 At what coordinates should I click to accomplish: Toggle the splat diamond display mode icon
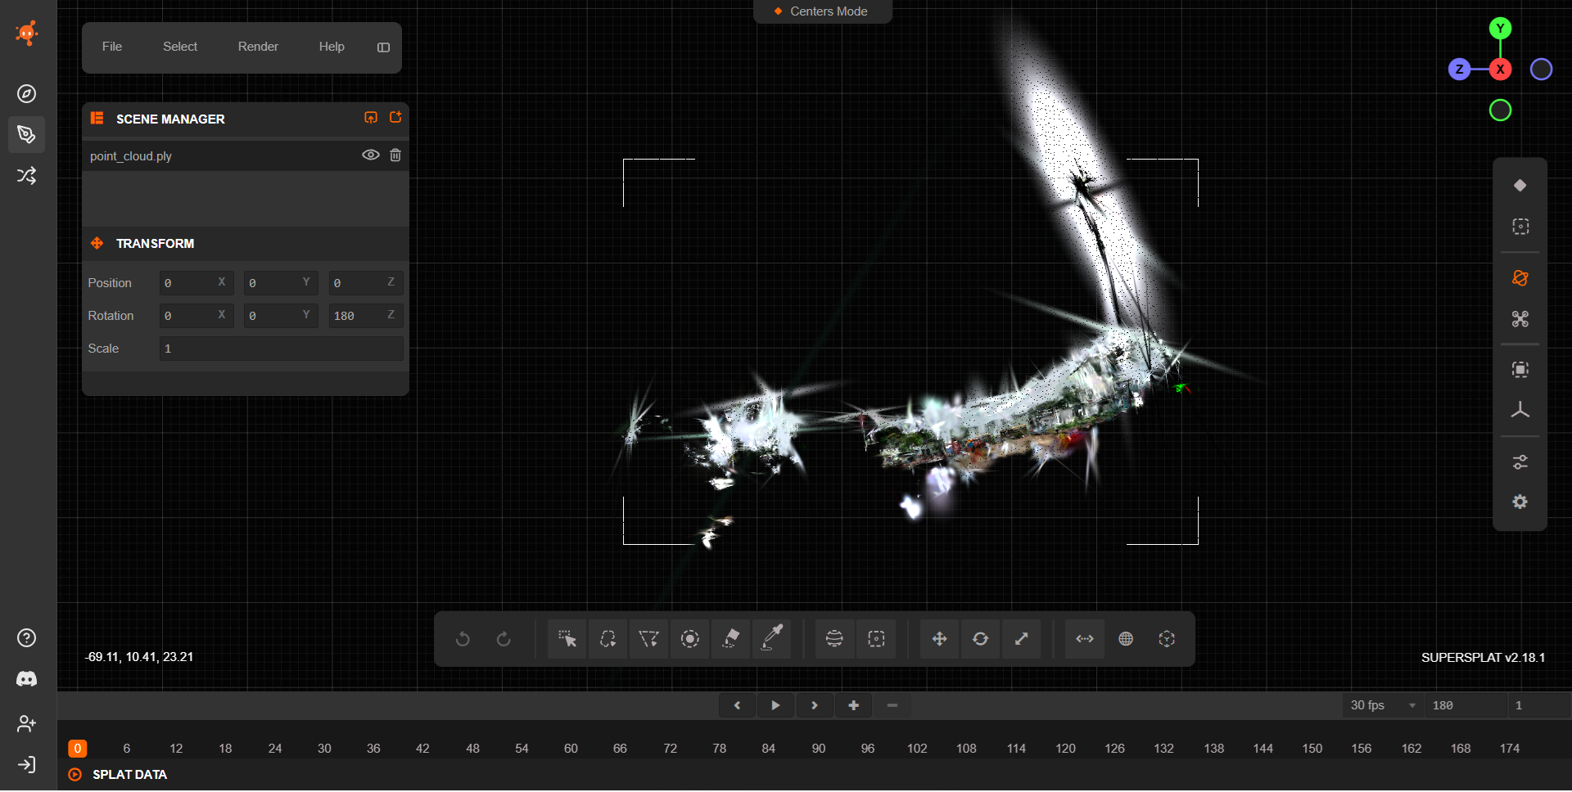coord(1520,186)
